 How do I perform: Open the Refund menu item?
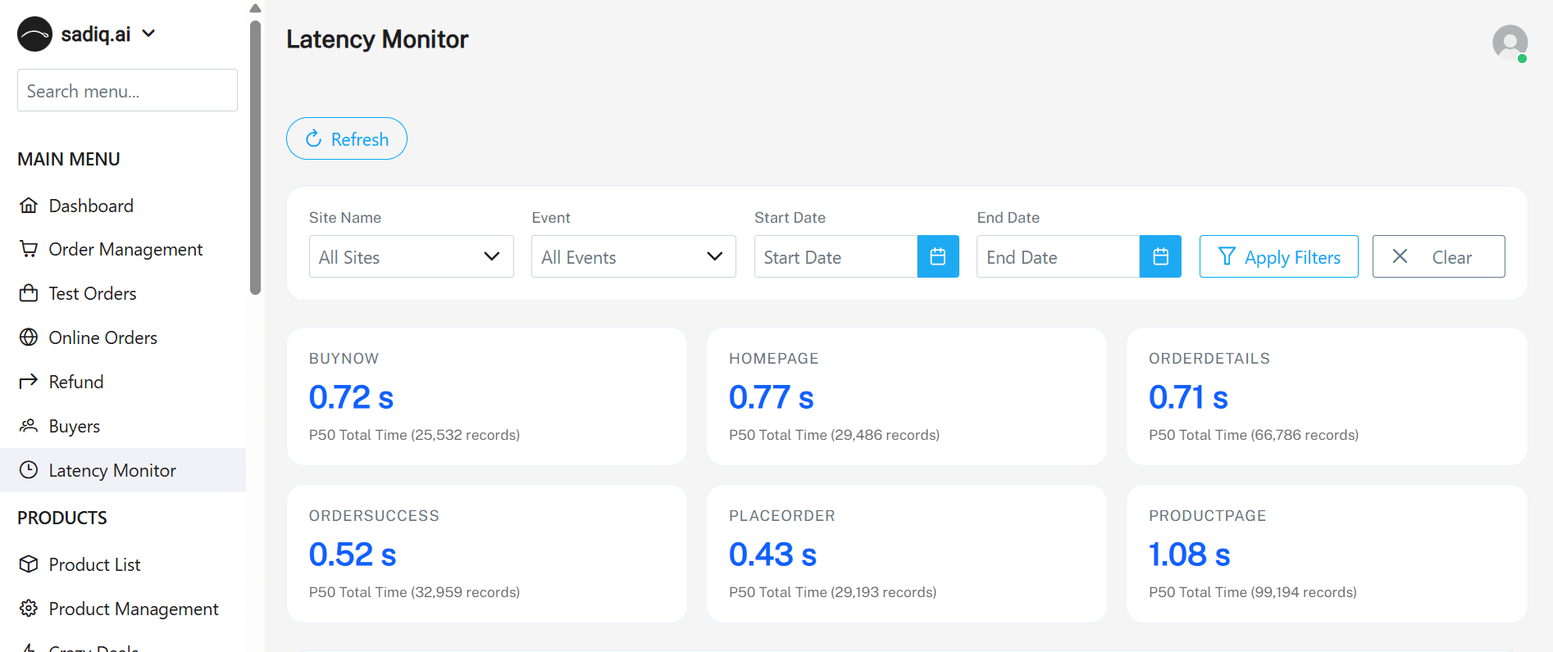[x=123, y=382]
